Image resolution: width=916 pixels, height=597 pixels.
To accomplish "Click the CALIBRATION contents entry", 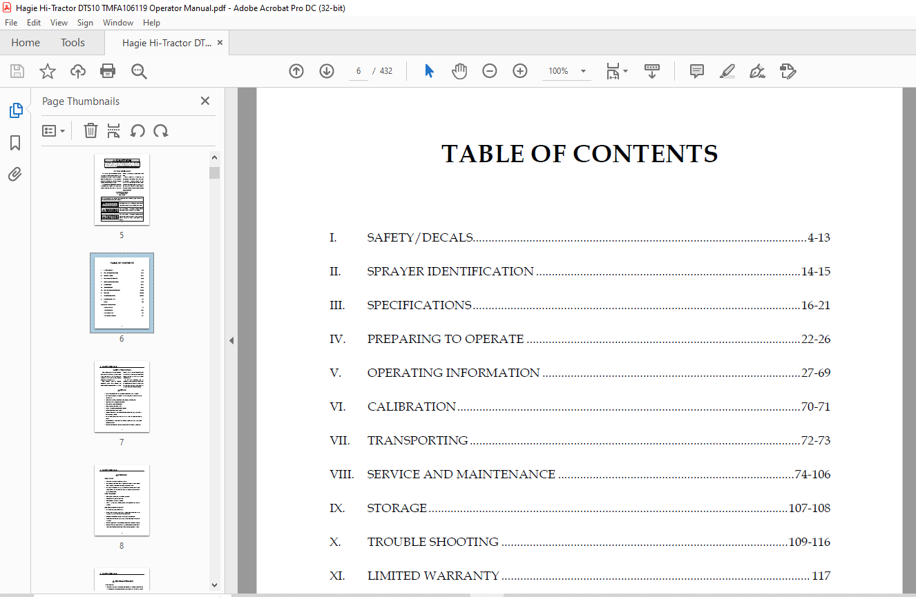I will point(580,407).
